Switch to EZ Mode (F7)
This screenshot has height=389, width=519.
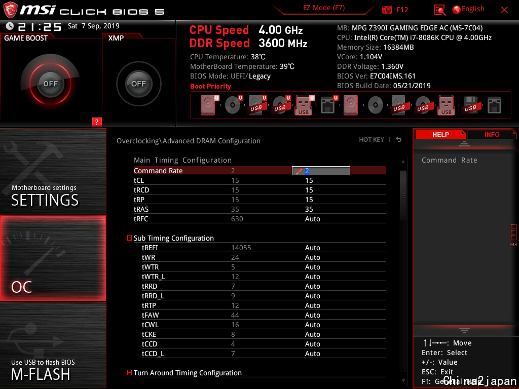pos(324,8)
